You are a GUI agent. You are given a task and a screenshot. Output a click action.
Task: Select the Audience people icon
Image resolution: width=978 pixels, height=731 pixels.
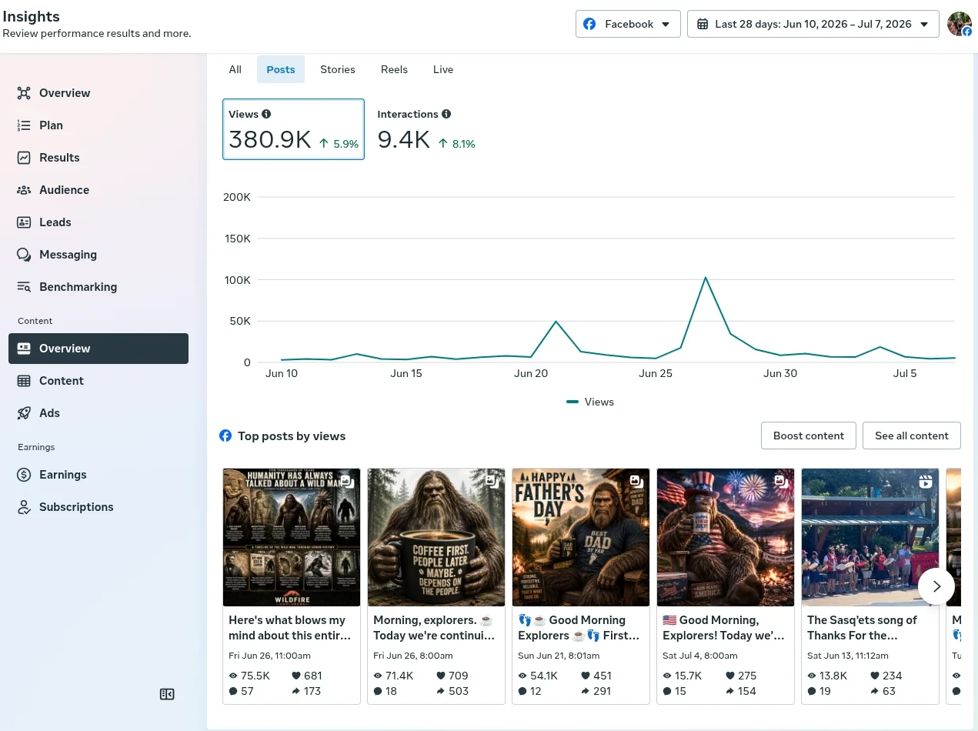(x=24, y=190)
